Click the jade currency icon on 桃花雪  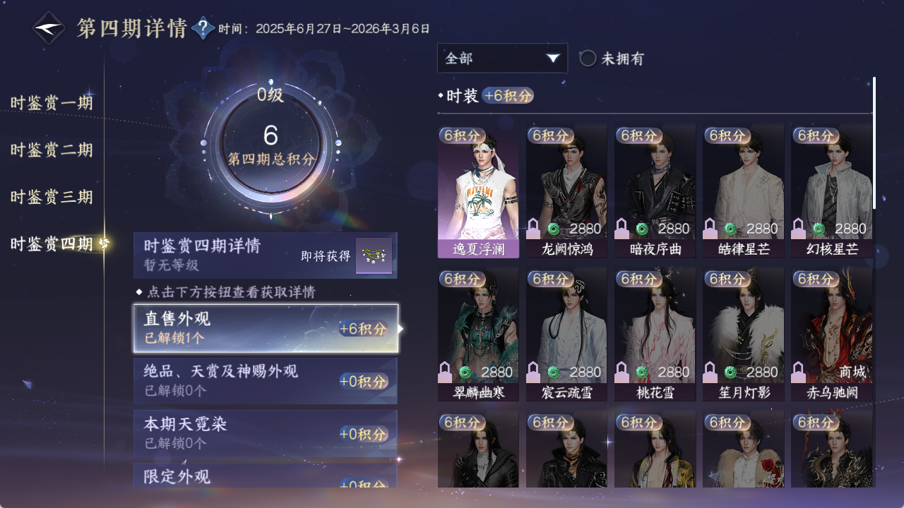[x=642, y=372]
